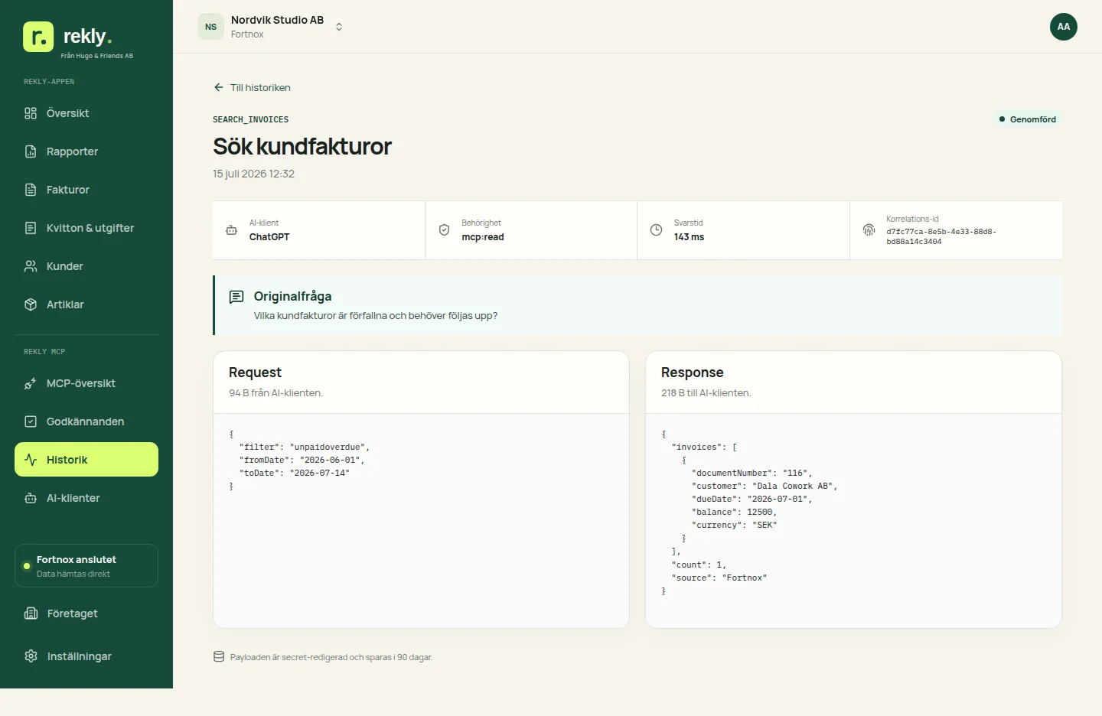Click the back arrow beside Till historiken
Screen dimensions: 1102x716
(x=219, y=87)
